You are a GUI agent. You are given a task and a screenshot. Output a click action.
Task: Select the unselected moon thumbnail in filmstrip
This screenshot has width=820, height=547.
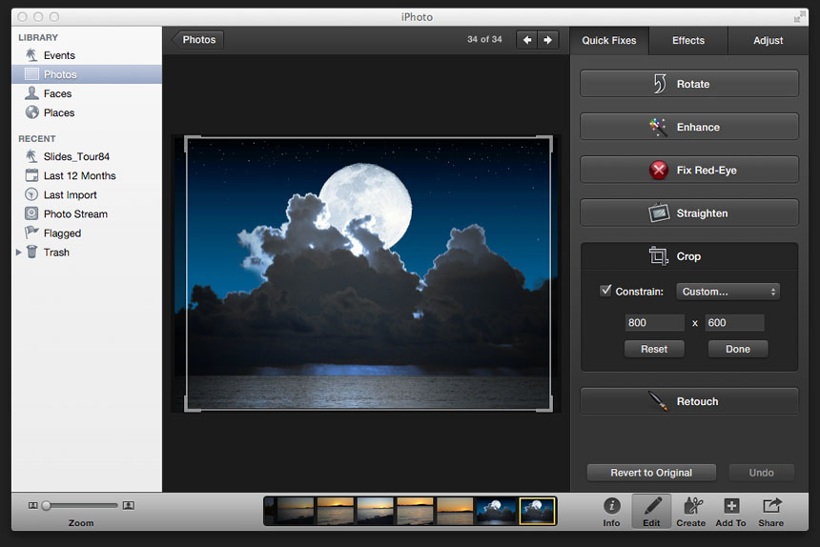(x=495, y=511)
